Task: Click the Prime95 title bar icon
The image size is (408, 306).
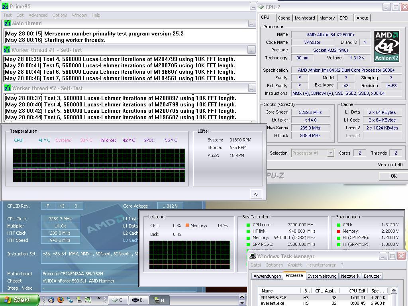Action: pos(5,6)
